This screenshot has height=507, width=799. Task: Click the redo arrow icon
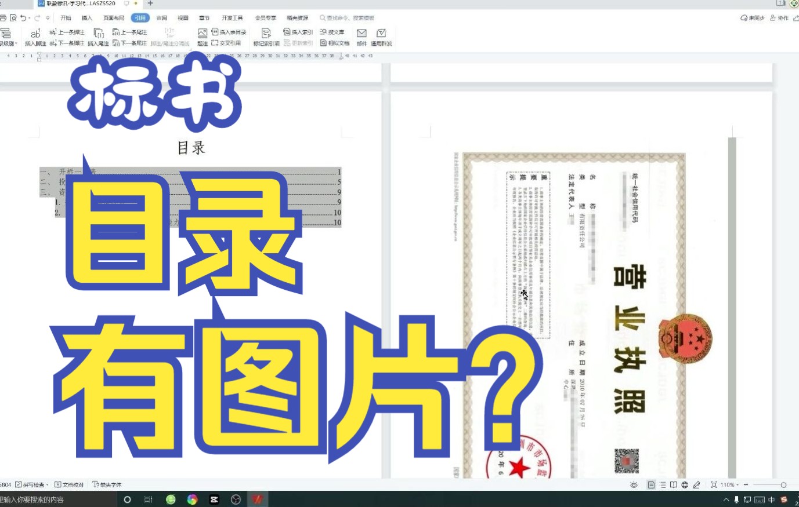pos(37,18)
